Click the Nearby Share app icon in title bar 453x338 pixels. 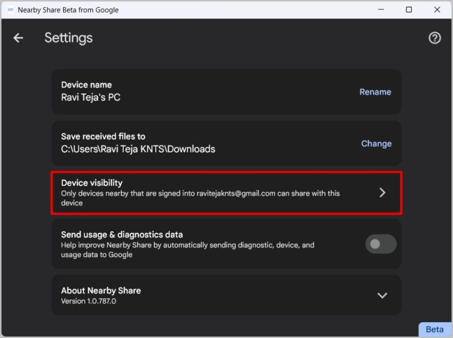[x=11, y=10]
